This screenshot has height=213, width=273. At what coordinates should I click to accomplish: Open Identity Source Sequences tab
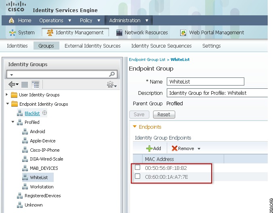pyautogui.click(x=162, y=46)
